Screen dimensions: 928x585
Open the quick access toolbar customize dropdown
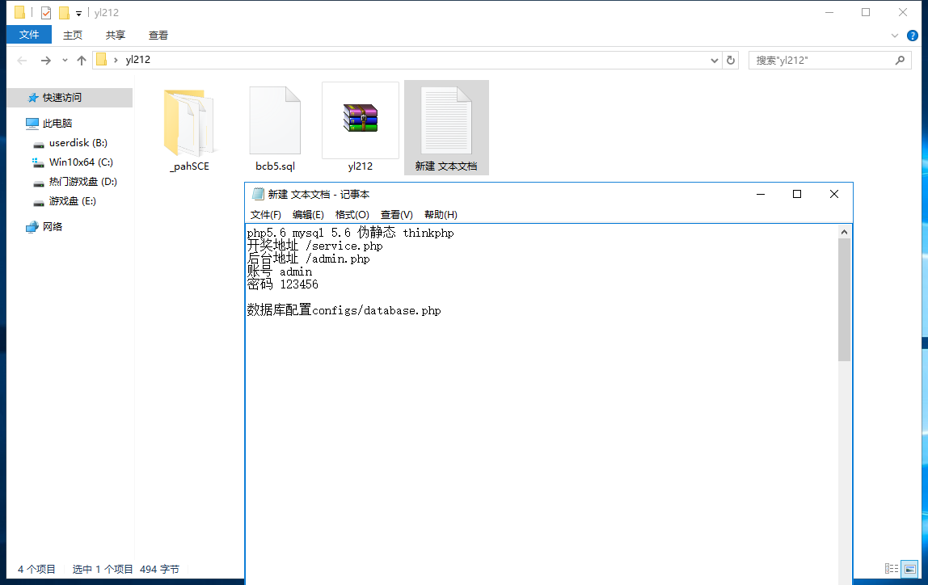pos(78,13)
